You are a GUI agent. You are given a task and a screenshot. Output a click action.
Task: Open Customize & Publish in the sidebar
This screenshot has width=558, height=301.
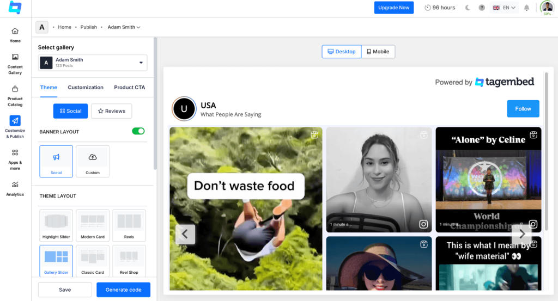(x=15, y=127)
